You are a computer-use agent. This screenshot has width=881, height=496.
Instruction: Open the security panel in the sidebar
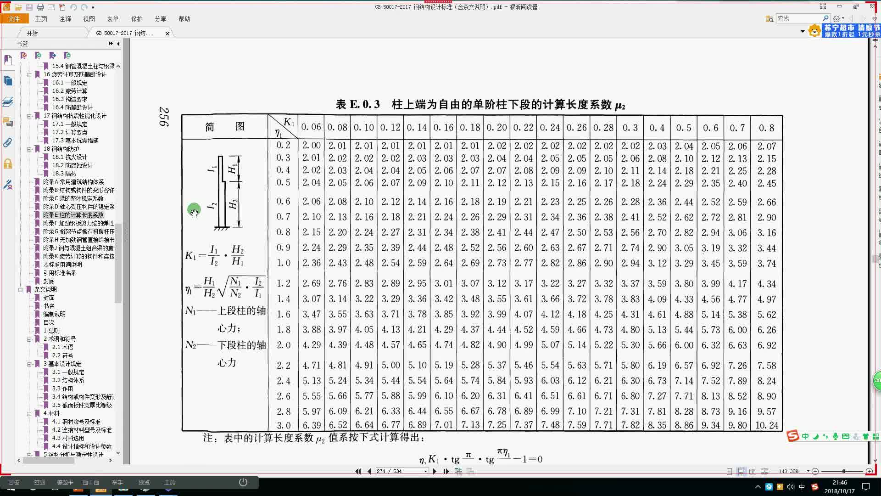tap(8, 163)
